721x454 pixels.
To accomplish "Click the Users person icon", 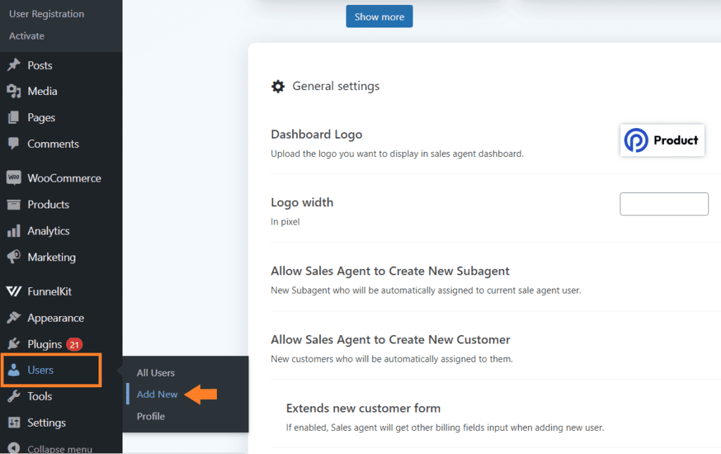I will pyautogui.click(x=14, y=370).
